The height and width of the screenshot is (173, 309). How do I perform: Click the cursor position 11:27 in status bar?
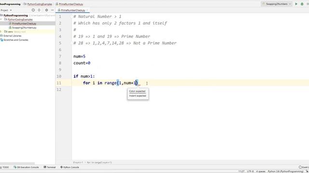241,171
